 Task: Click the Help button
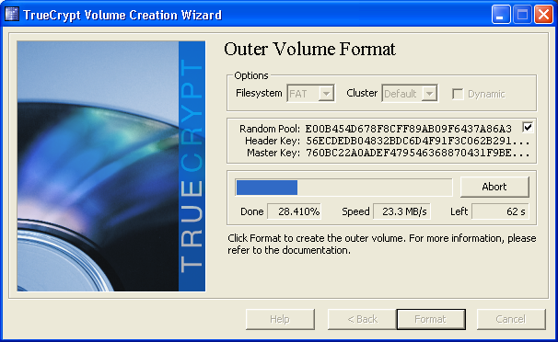[x=280, y=319]
